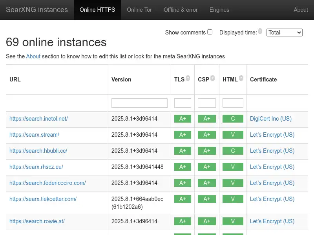The width and height of the screenshot is (314, 235).
Task: Click CSP A+ grade for search.federicociro.com
Action: coord(207,183)
